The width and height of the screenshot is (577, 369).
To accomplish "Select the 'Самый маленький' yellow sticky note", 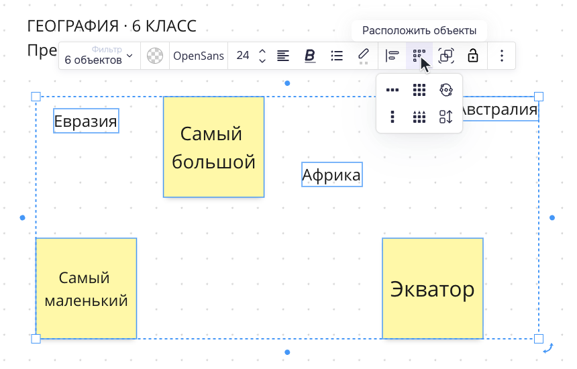I will tap(86, 288).
